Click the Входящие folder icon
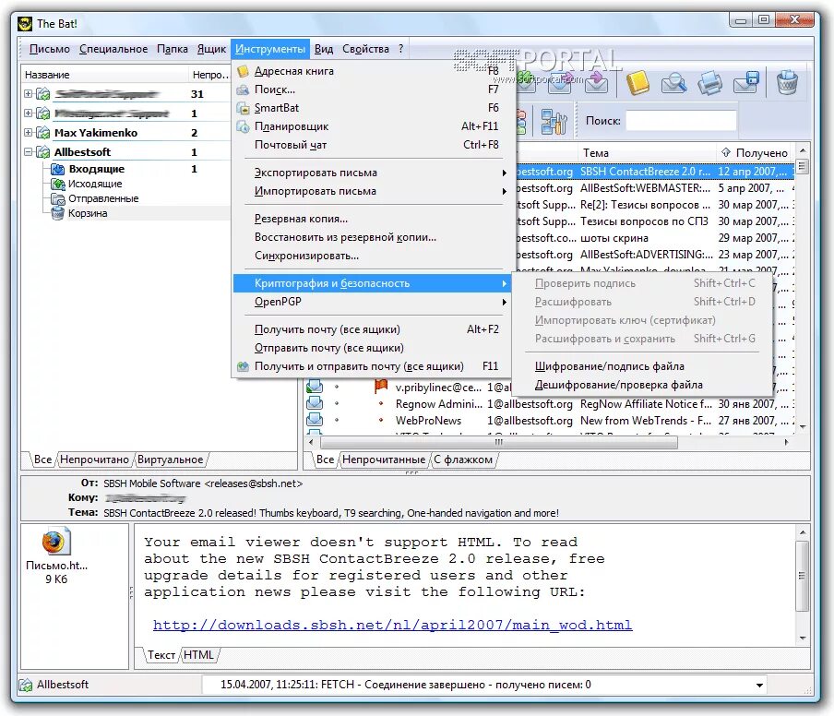 [57, 169]
